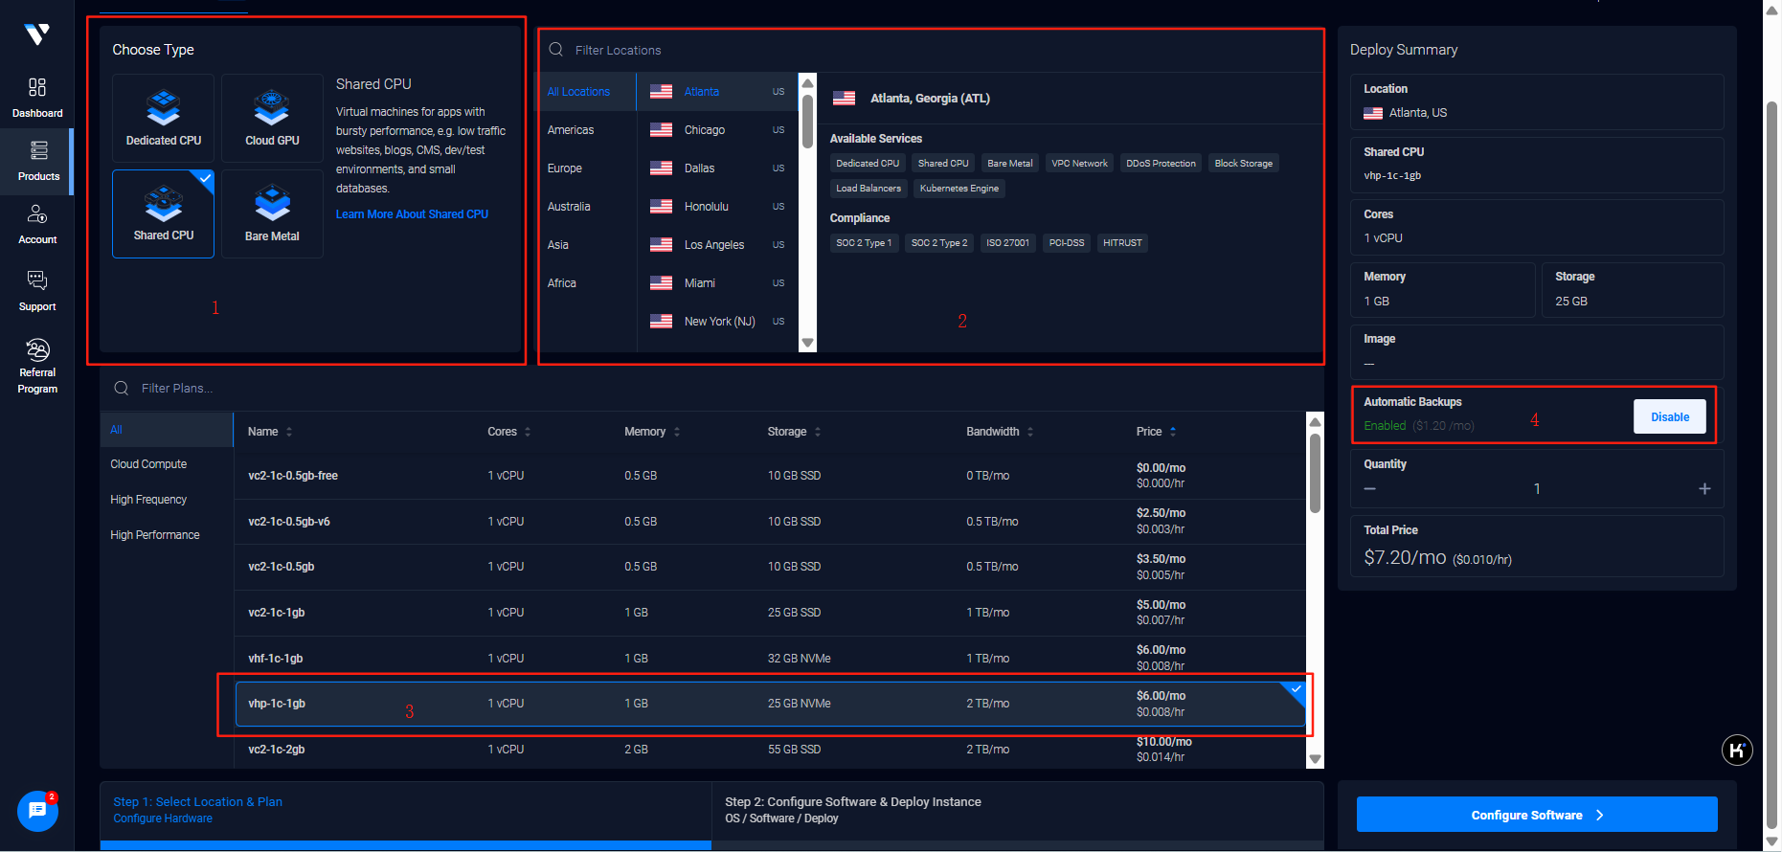Open the Referral Program icon
Viewport: 1782px width, 852px height.
[x=37, y=365]
